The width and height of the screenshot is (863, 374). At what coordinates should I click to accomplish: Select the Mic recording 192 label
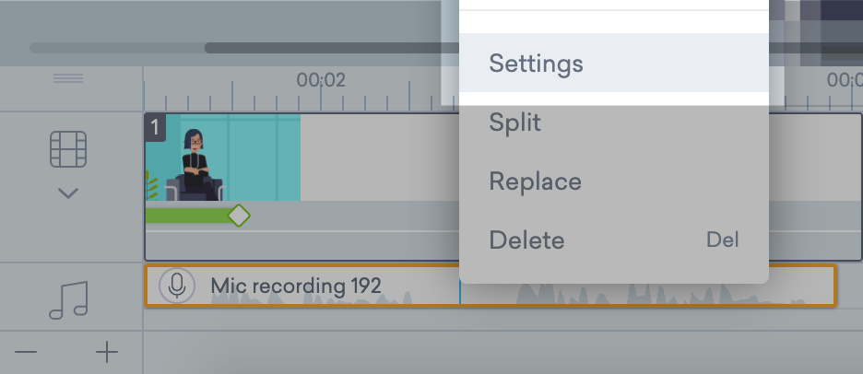coord(295,286)
